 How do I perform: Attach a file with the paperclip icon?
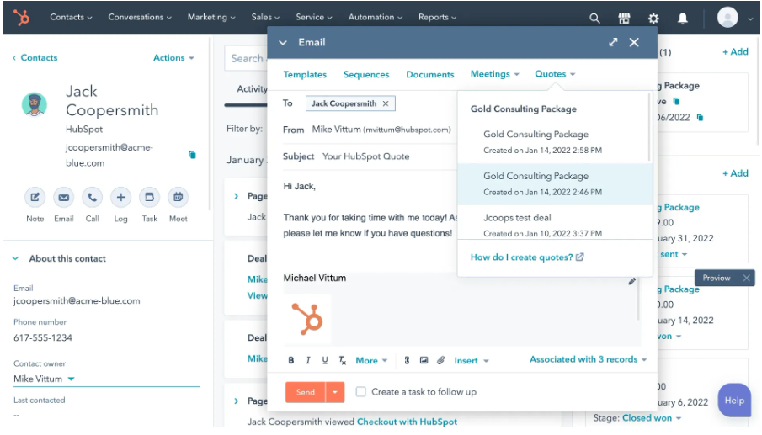click(x=440, y=360)
